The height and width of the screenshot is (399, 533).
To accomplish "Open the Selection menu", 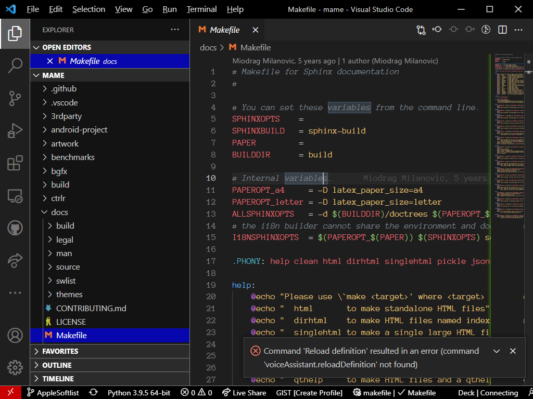I will click(88, 9).
